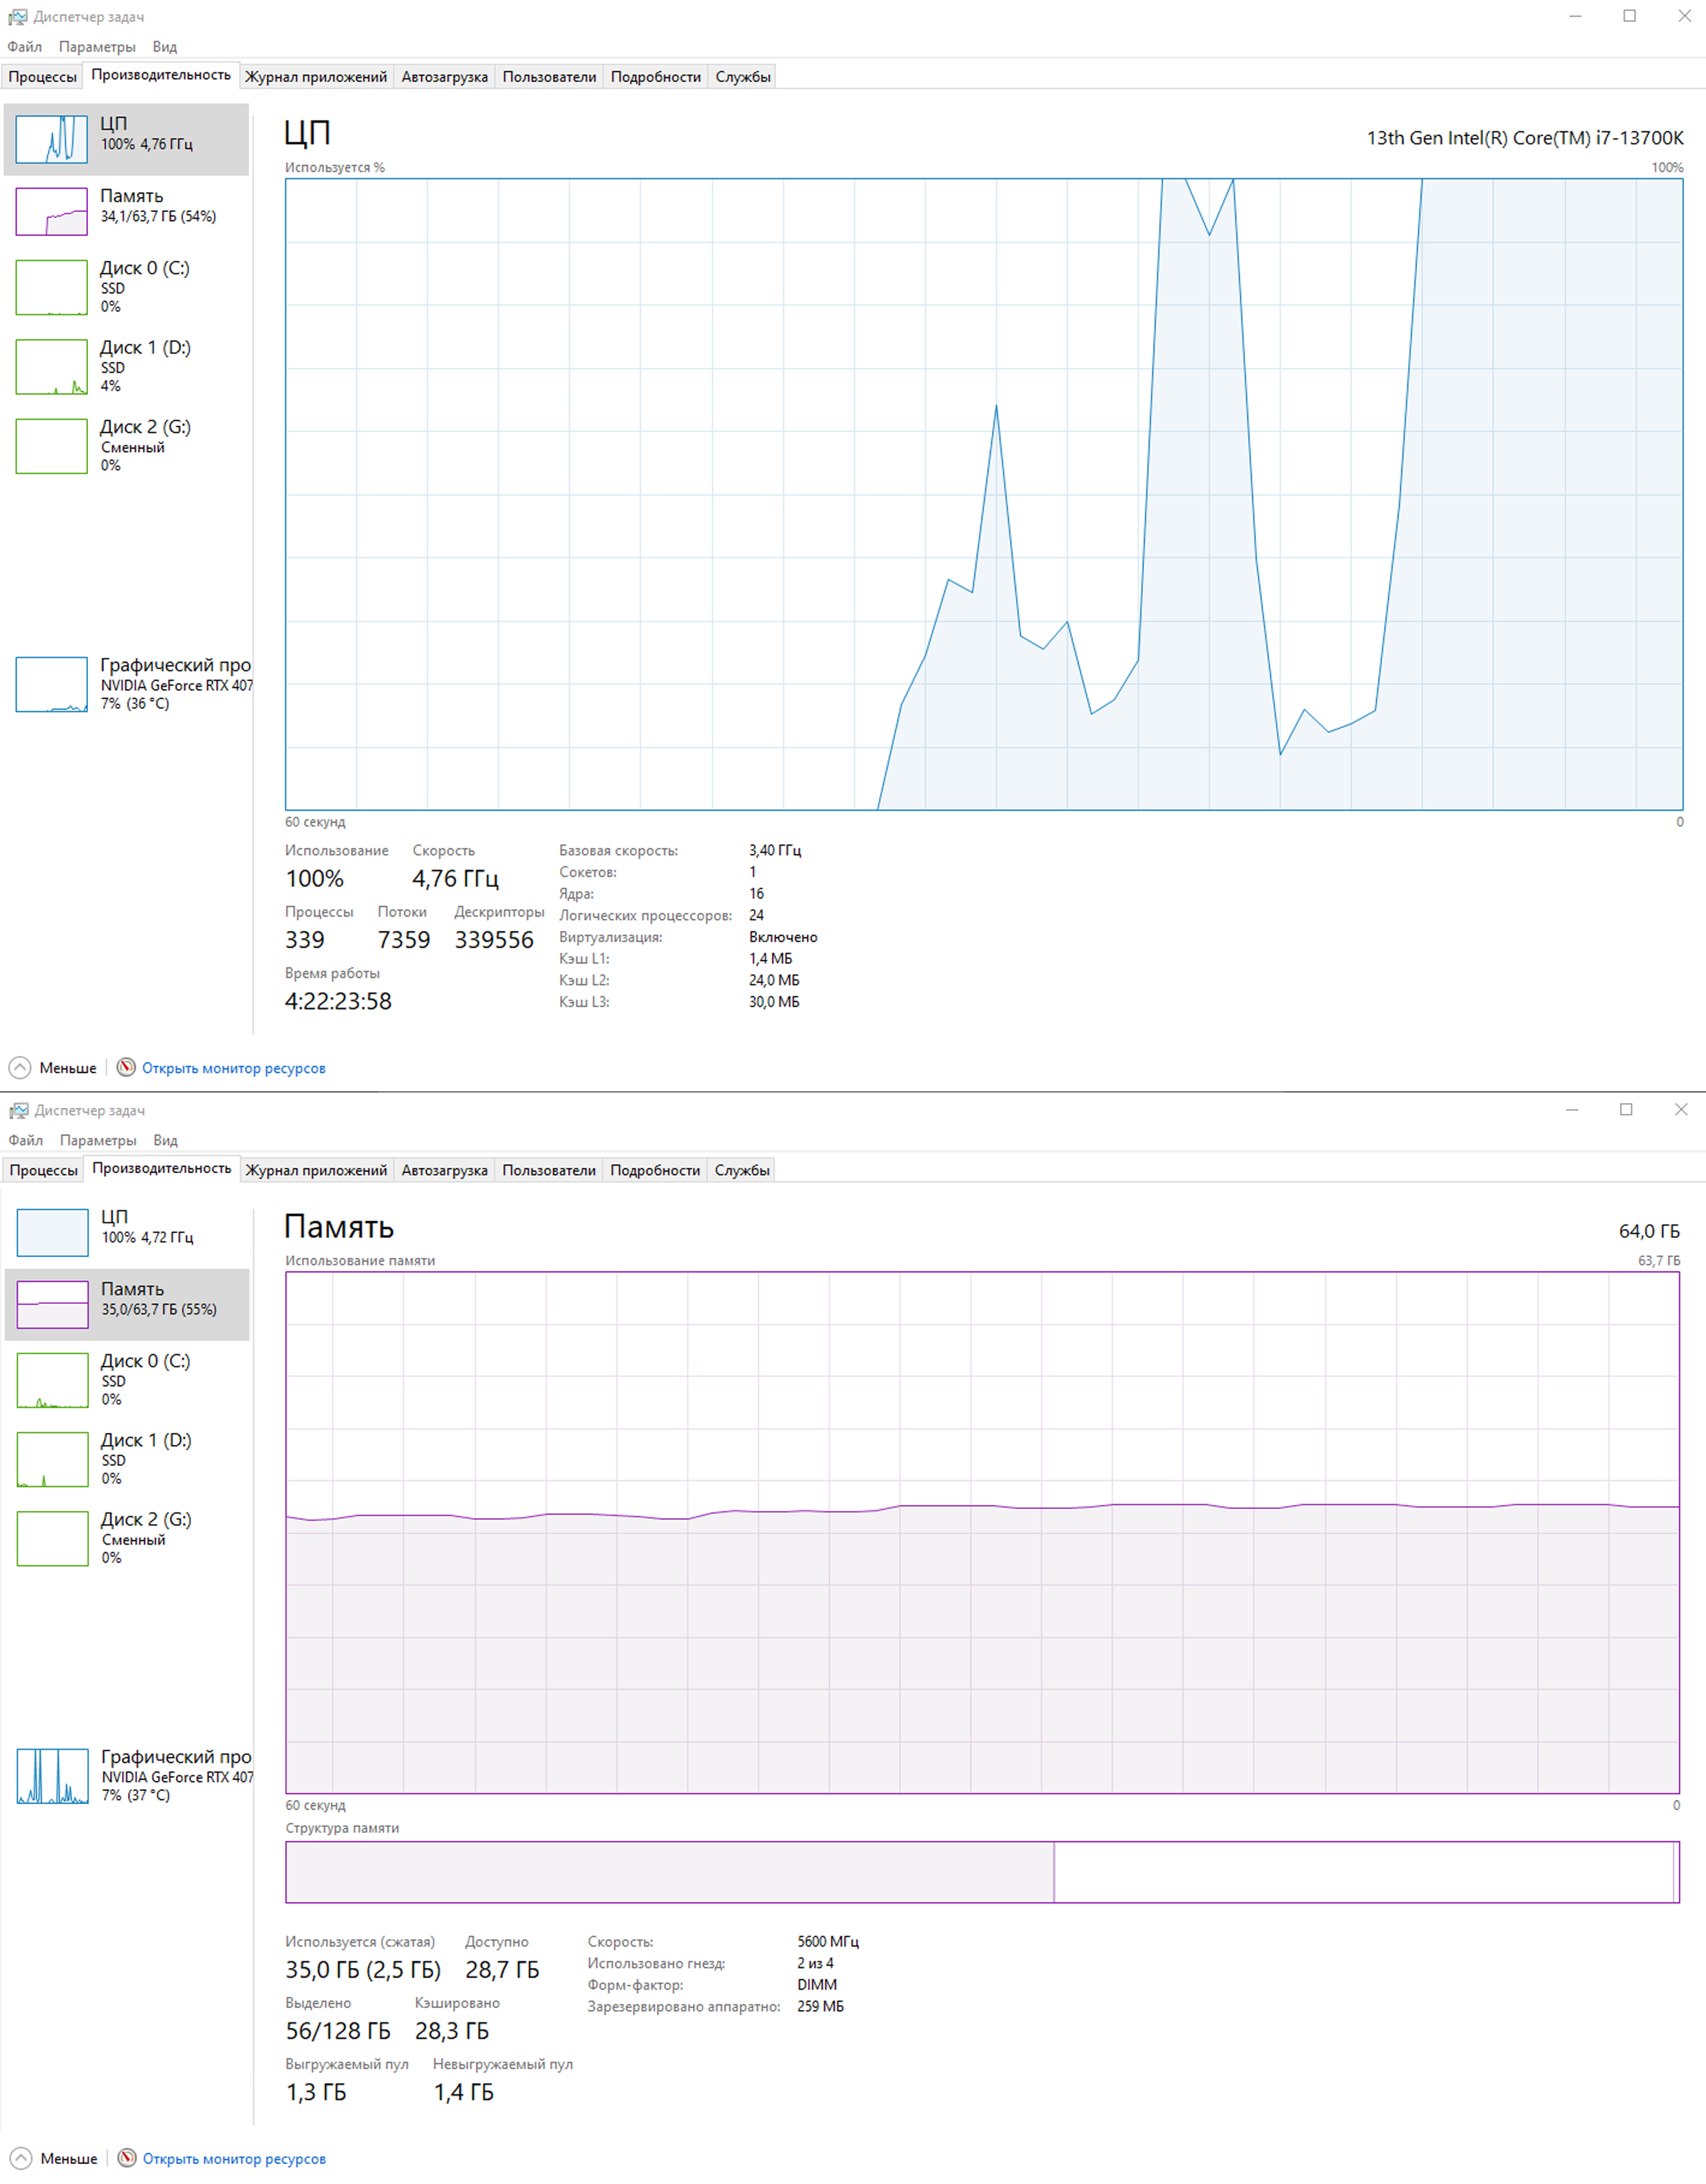1706x2184 pixels.
Task: Select the ЦП mini-graph in top window
Action: point(51,139)
